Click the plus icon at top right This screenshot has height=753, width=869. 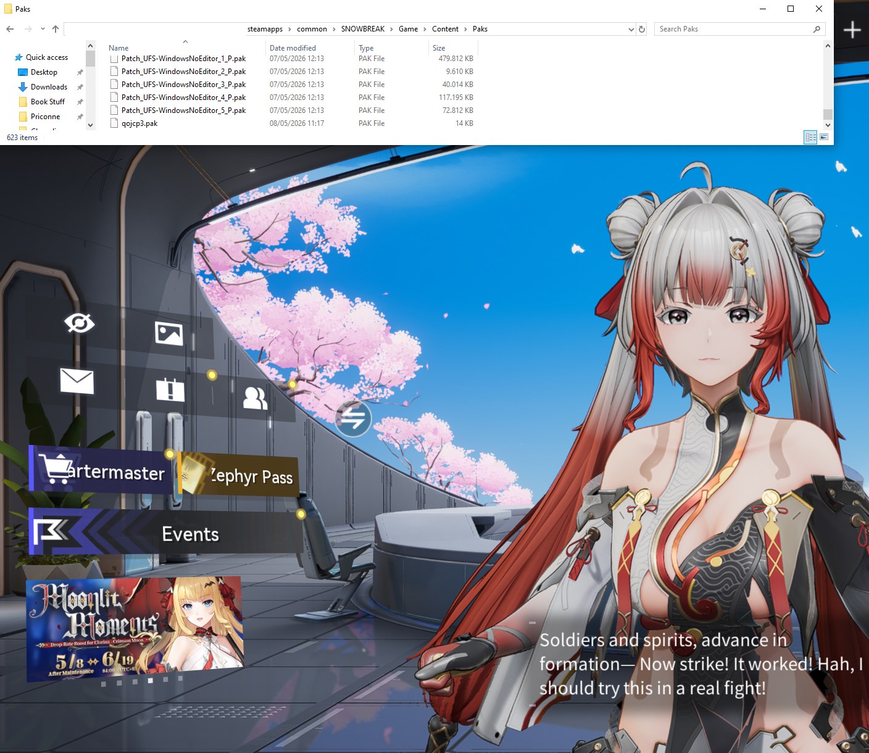click(852, 30)
